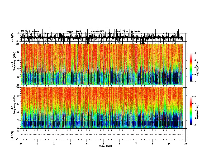Click the 'ch.3(V)' axis label
The image size is (209, 161).
point(12,135)
